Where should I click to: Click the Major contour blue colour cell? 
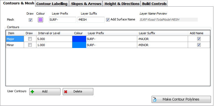tap(79, 39)
